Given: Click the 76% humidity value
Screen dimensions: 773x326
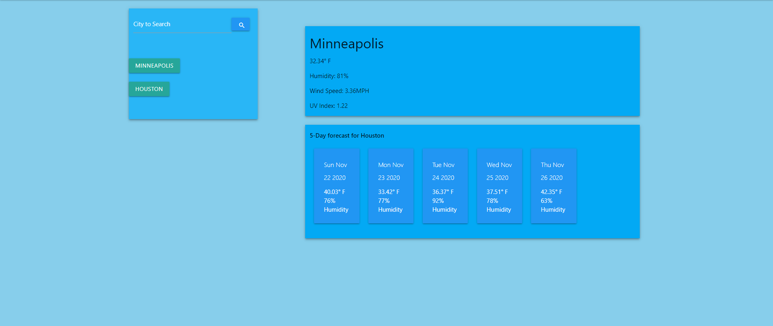Looking at the screenshot, I should 330,201.
